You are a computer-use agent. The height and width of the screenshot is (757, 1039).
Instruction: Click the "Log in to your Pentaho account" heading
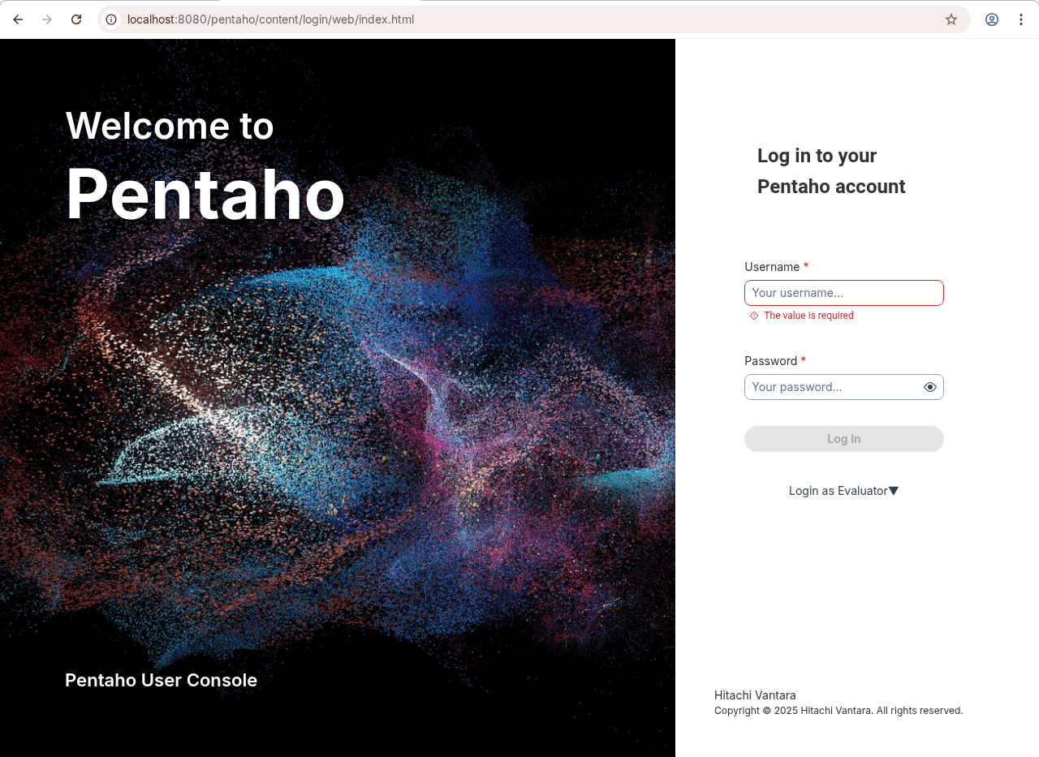coord(830,171)
